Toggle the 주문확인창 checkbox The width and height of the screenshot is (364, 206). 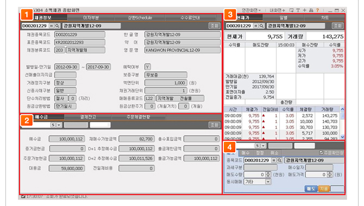(321, 153)
